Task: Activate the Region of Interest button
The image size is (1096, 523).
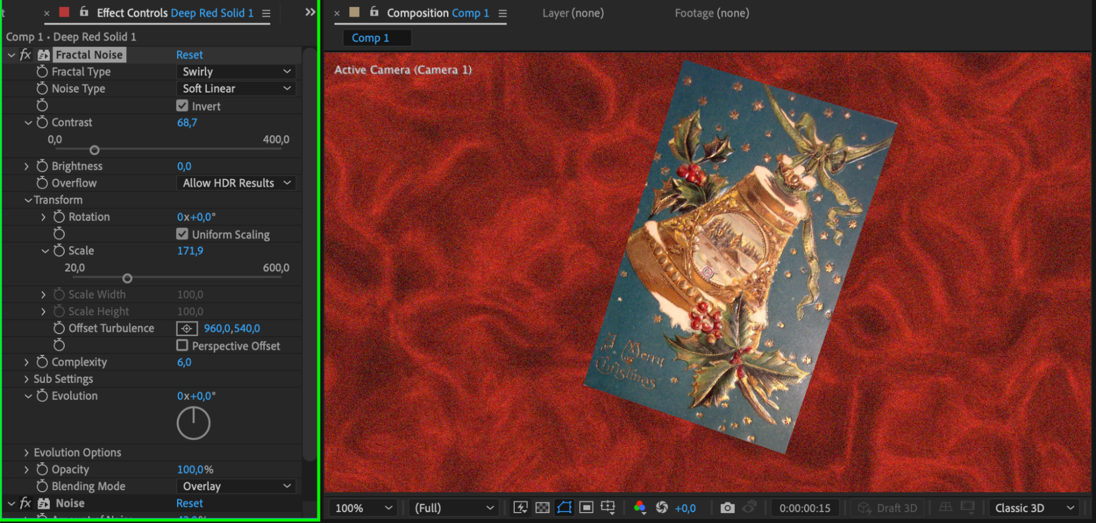Action: pyautogui.click(x=586, y=508)
